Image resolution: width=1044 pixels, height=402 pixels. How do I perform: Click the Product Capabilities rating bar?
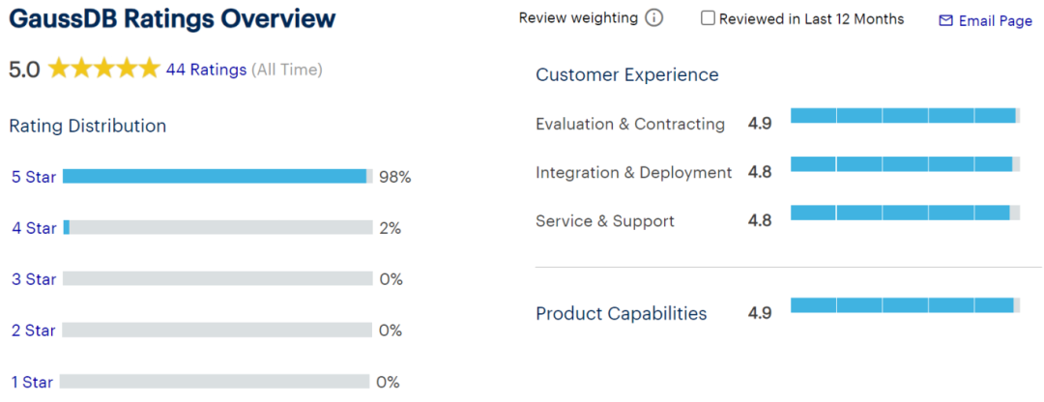(x=905, y=305)
